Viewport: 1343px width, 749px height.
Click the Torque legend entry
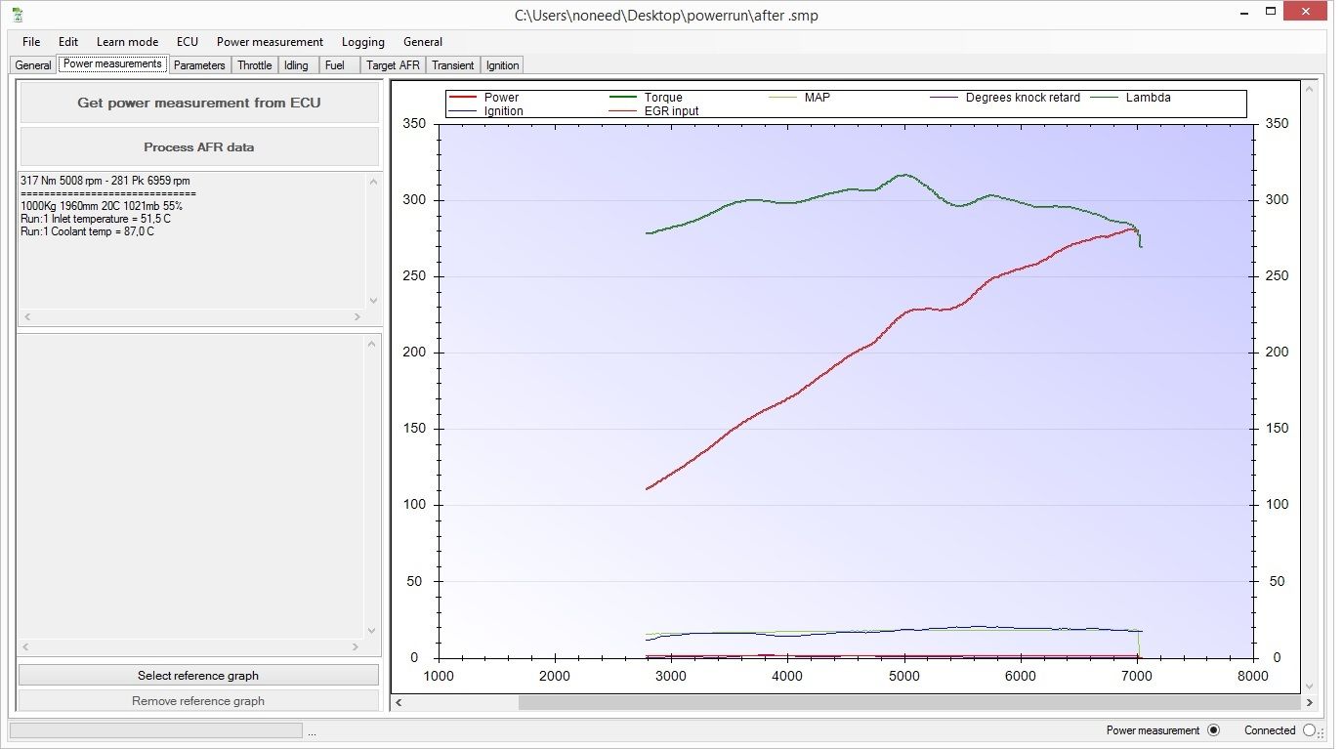pos(646,98)
